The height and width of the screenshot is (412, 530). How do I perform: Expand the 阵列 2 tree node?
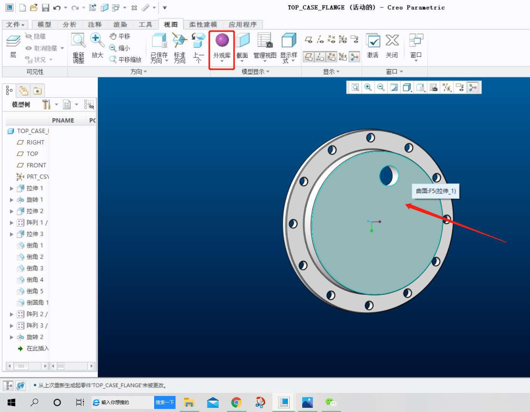pos(11,314)
